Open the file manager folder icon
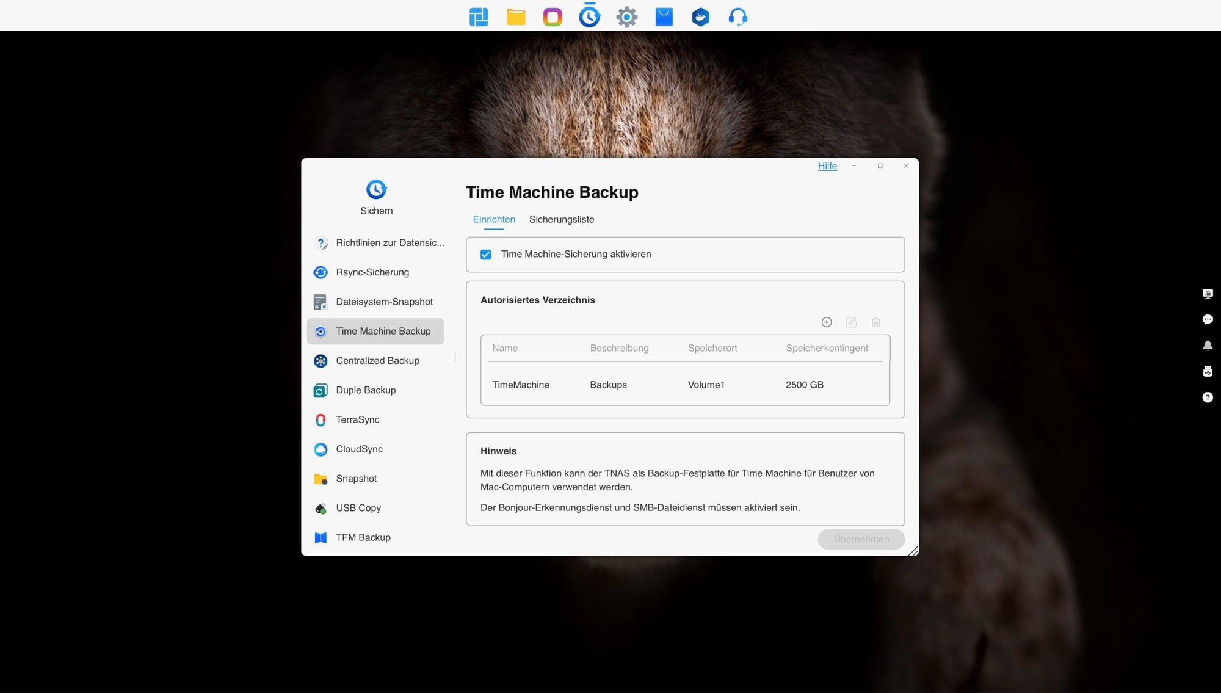This screenshot has width=1221, height=693. (x=516, y=16)
